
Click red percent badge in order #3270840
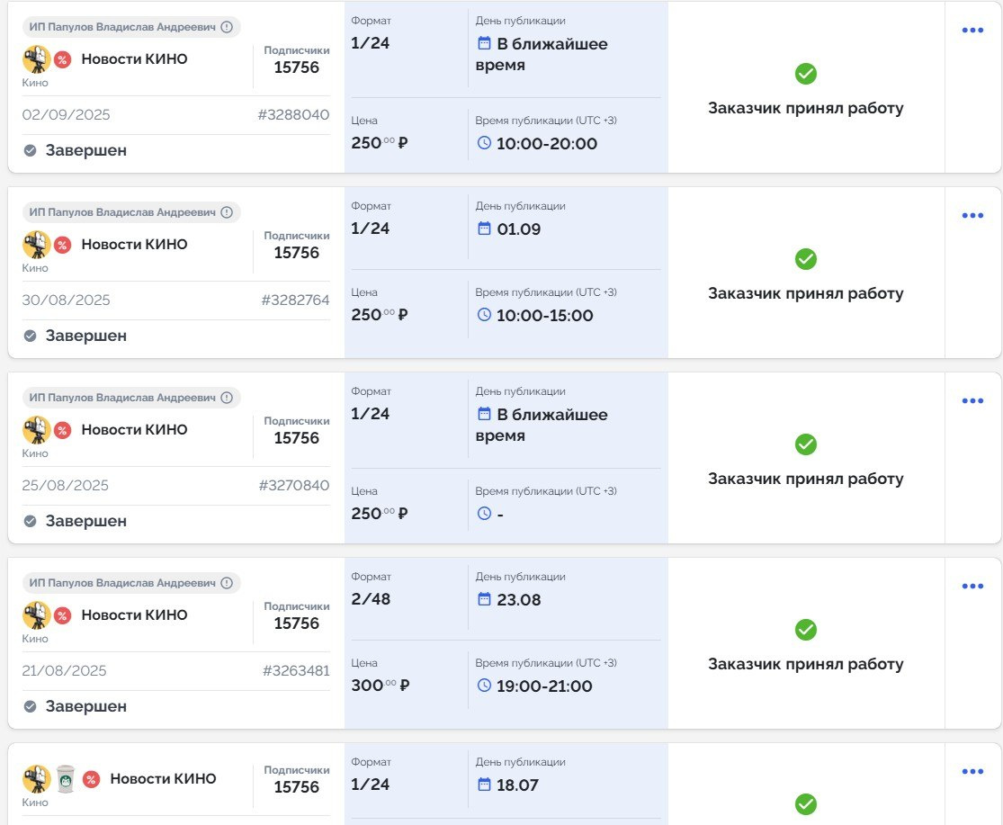pos(62,430)
